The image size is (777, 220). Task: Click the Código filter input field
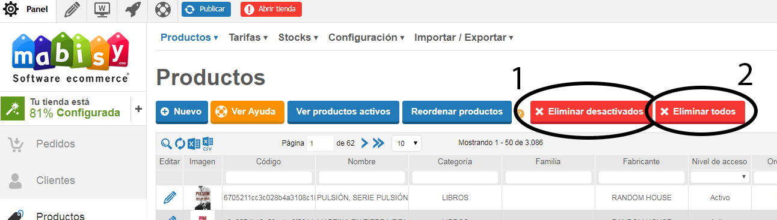[269, 177]
